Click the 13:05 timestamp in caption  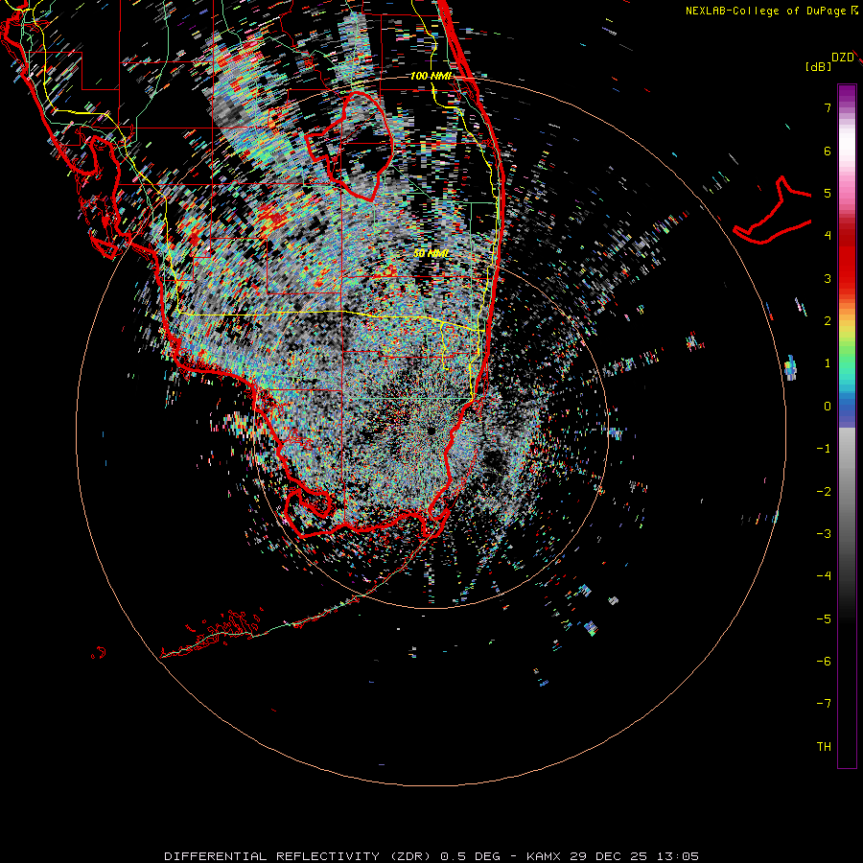pyautogui.click(x=678, y=856)
